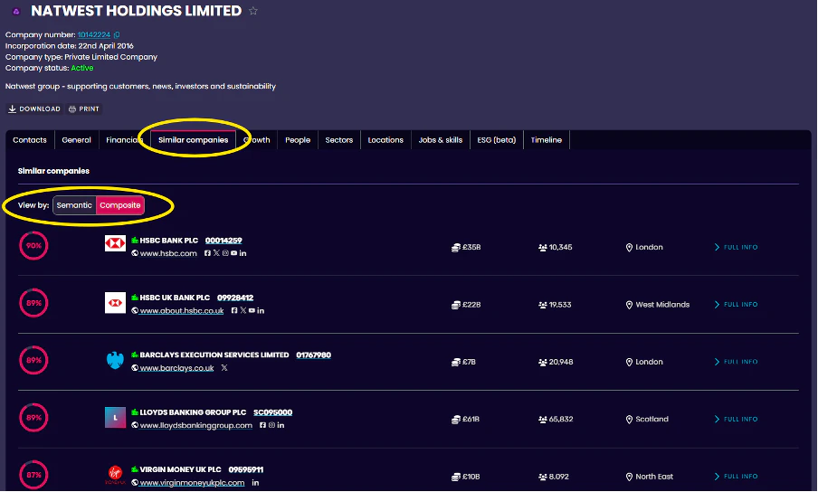The image size is (818, 492).
Task: Click the Barclays eagle logo
Action: [115, 360]
